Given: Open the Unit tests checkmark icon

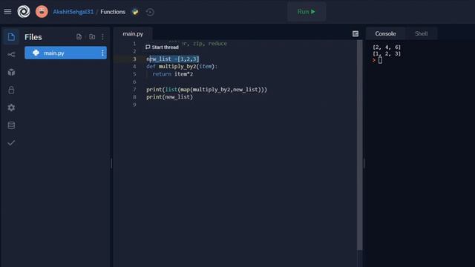Looking at the screenshot, I should [x=11, y=143].
